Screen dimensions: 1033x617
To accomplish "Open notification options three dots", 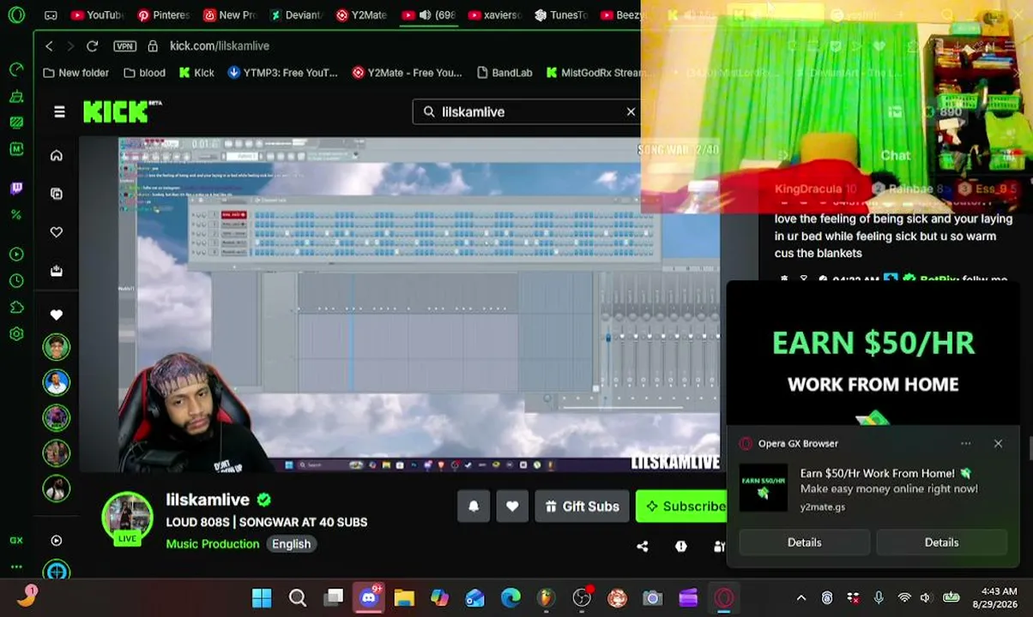I will pyautogui.click(x=966, y=443).
